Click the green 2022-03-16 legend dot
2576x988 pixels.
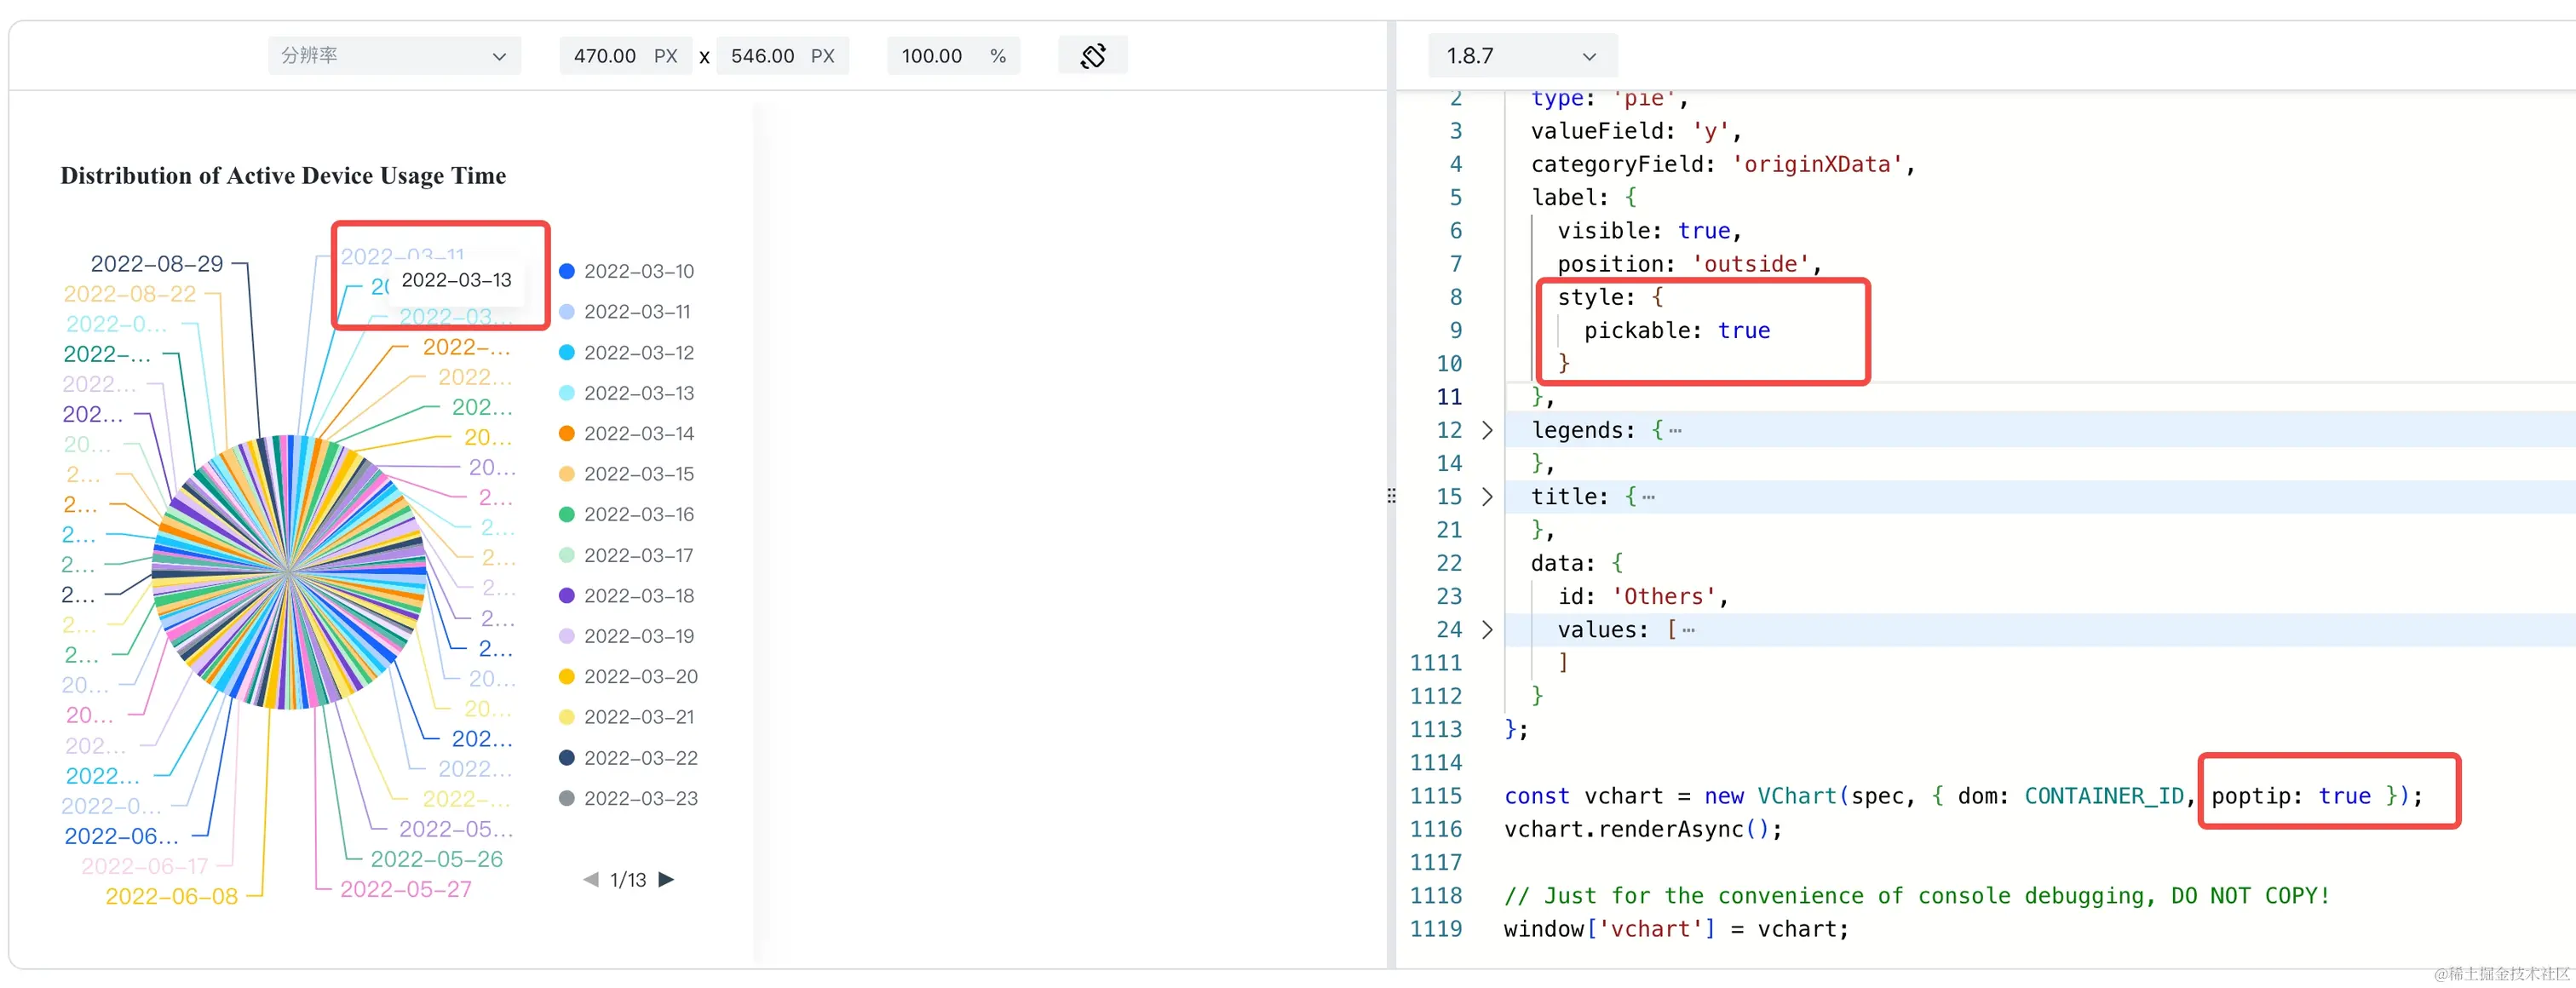click(x=567, y=514)
